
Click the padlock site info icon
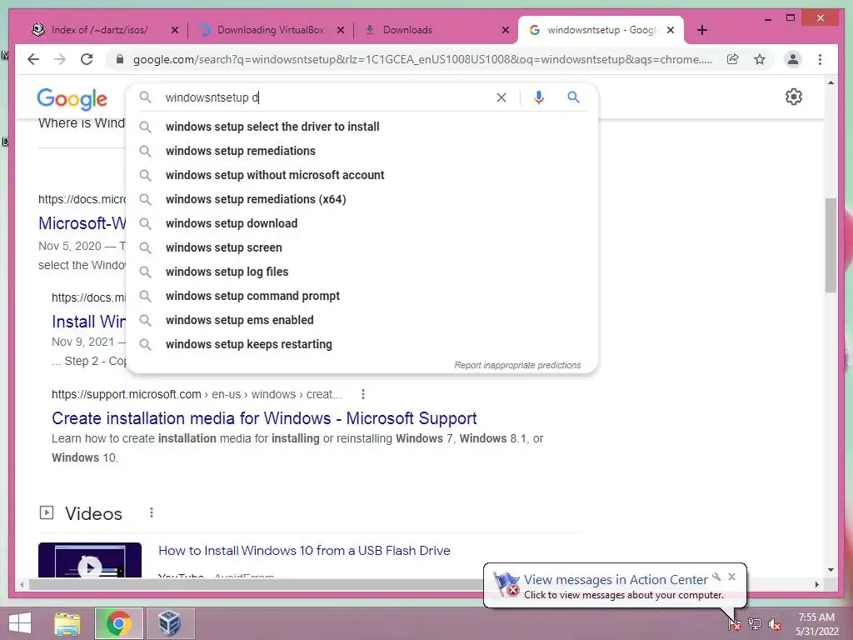click(120, 59)
